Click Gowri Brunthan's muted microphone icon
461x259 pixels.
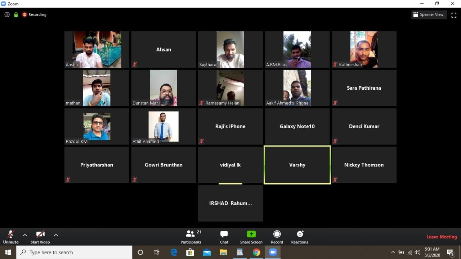tap(135, 180)
